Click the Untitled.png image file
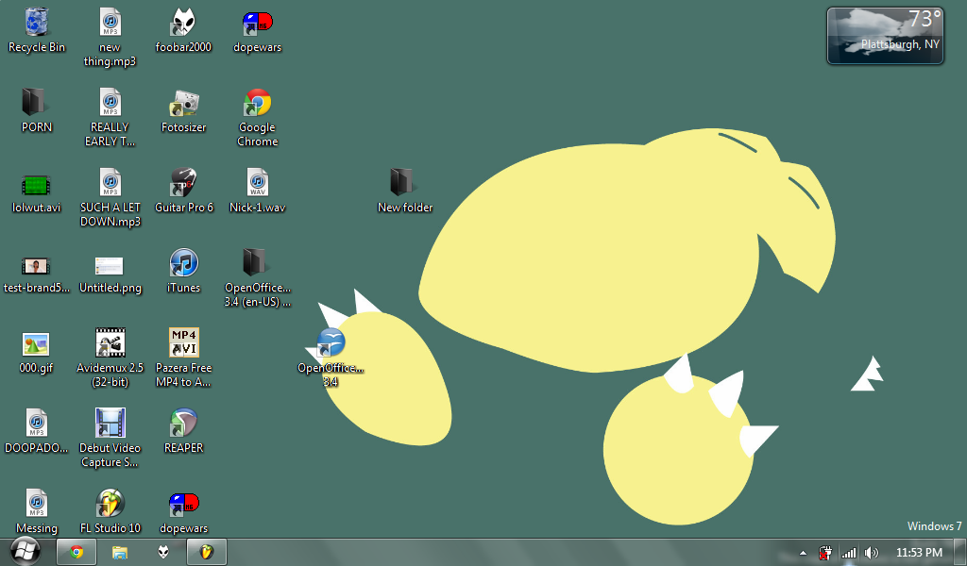Screen dimensions: 967x566 (x=110, y=266)
